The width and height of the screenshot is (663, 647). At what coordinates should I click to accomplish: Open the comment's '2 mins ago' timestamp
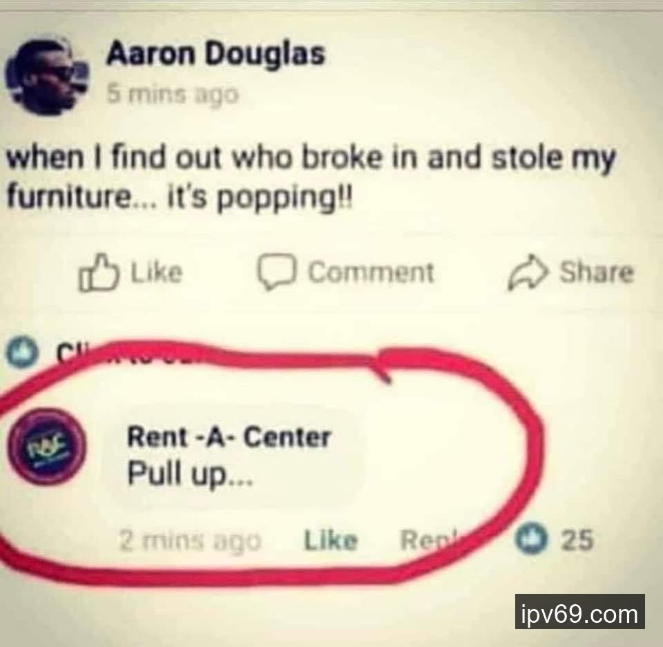191,541
